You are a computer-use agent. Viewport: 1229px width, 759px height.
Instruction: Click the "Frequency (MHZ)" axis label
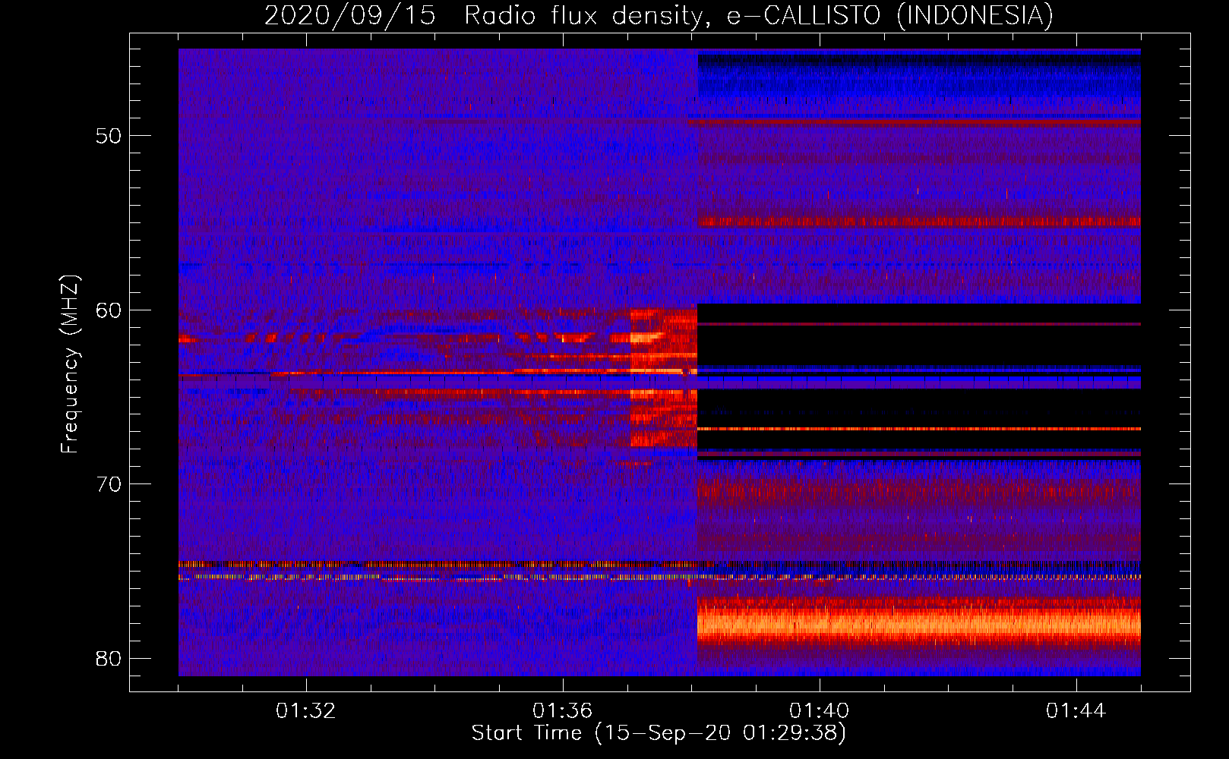(70, 364)
